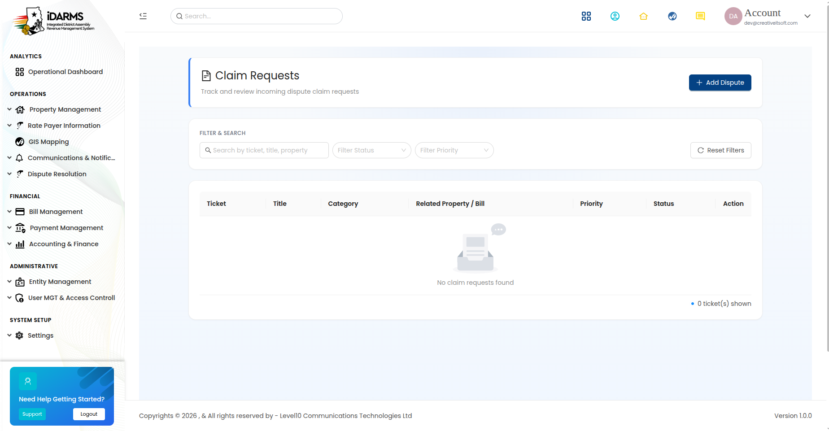Click the GIS Mapping globe icon

click(x=20, y=142)
